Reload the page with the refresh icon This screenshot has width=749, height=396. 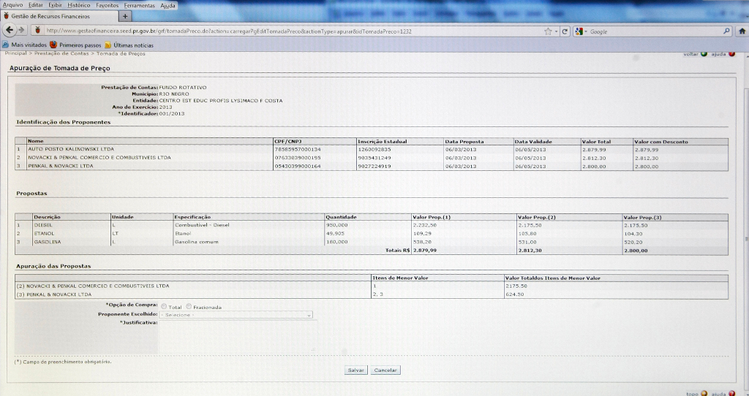[565, 31]
